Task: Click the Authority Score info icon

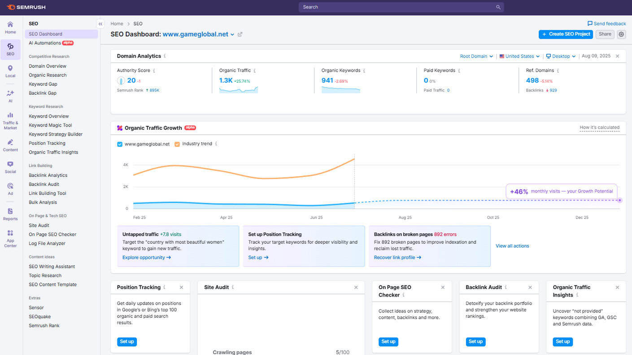Action: [154, 70]
